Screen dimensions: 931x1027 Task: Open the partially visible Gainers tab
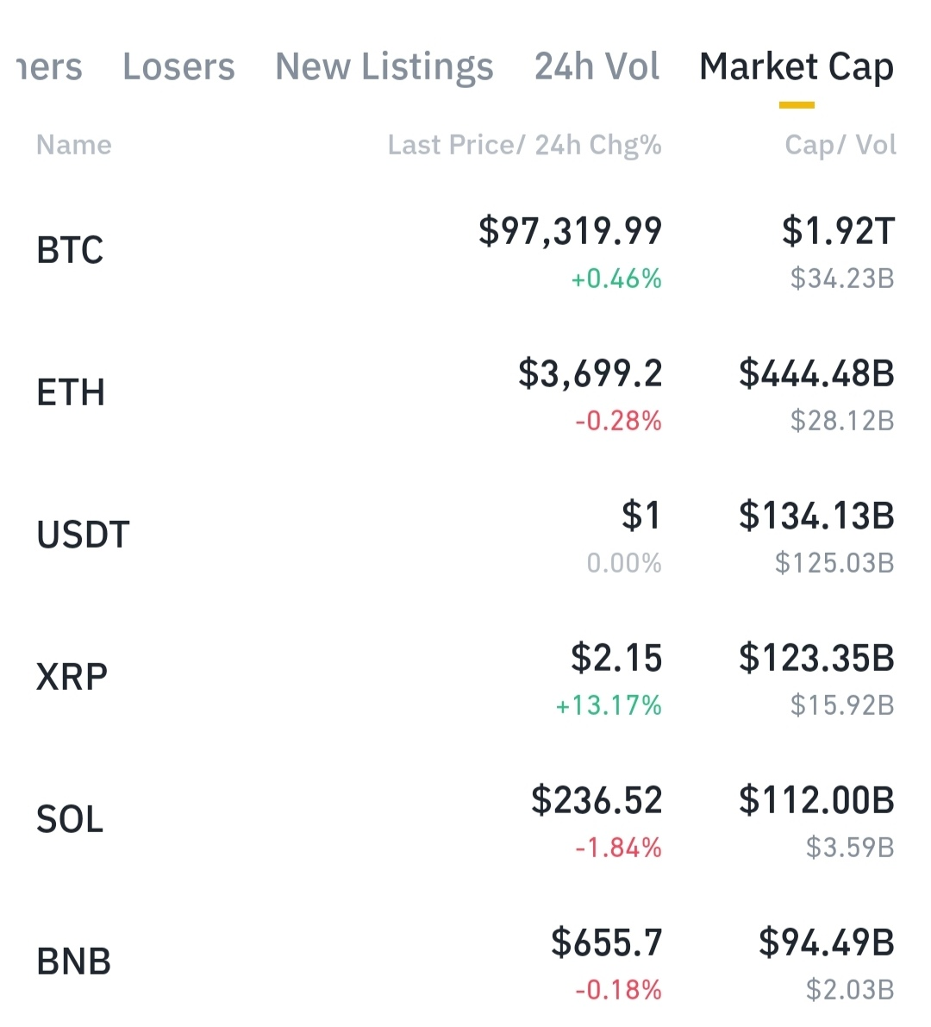click(48, 66)
